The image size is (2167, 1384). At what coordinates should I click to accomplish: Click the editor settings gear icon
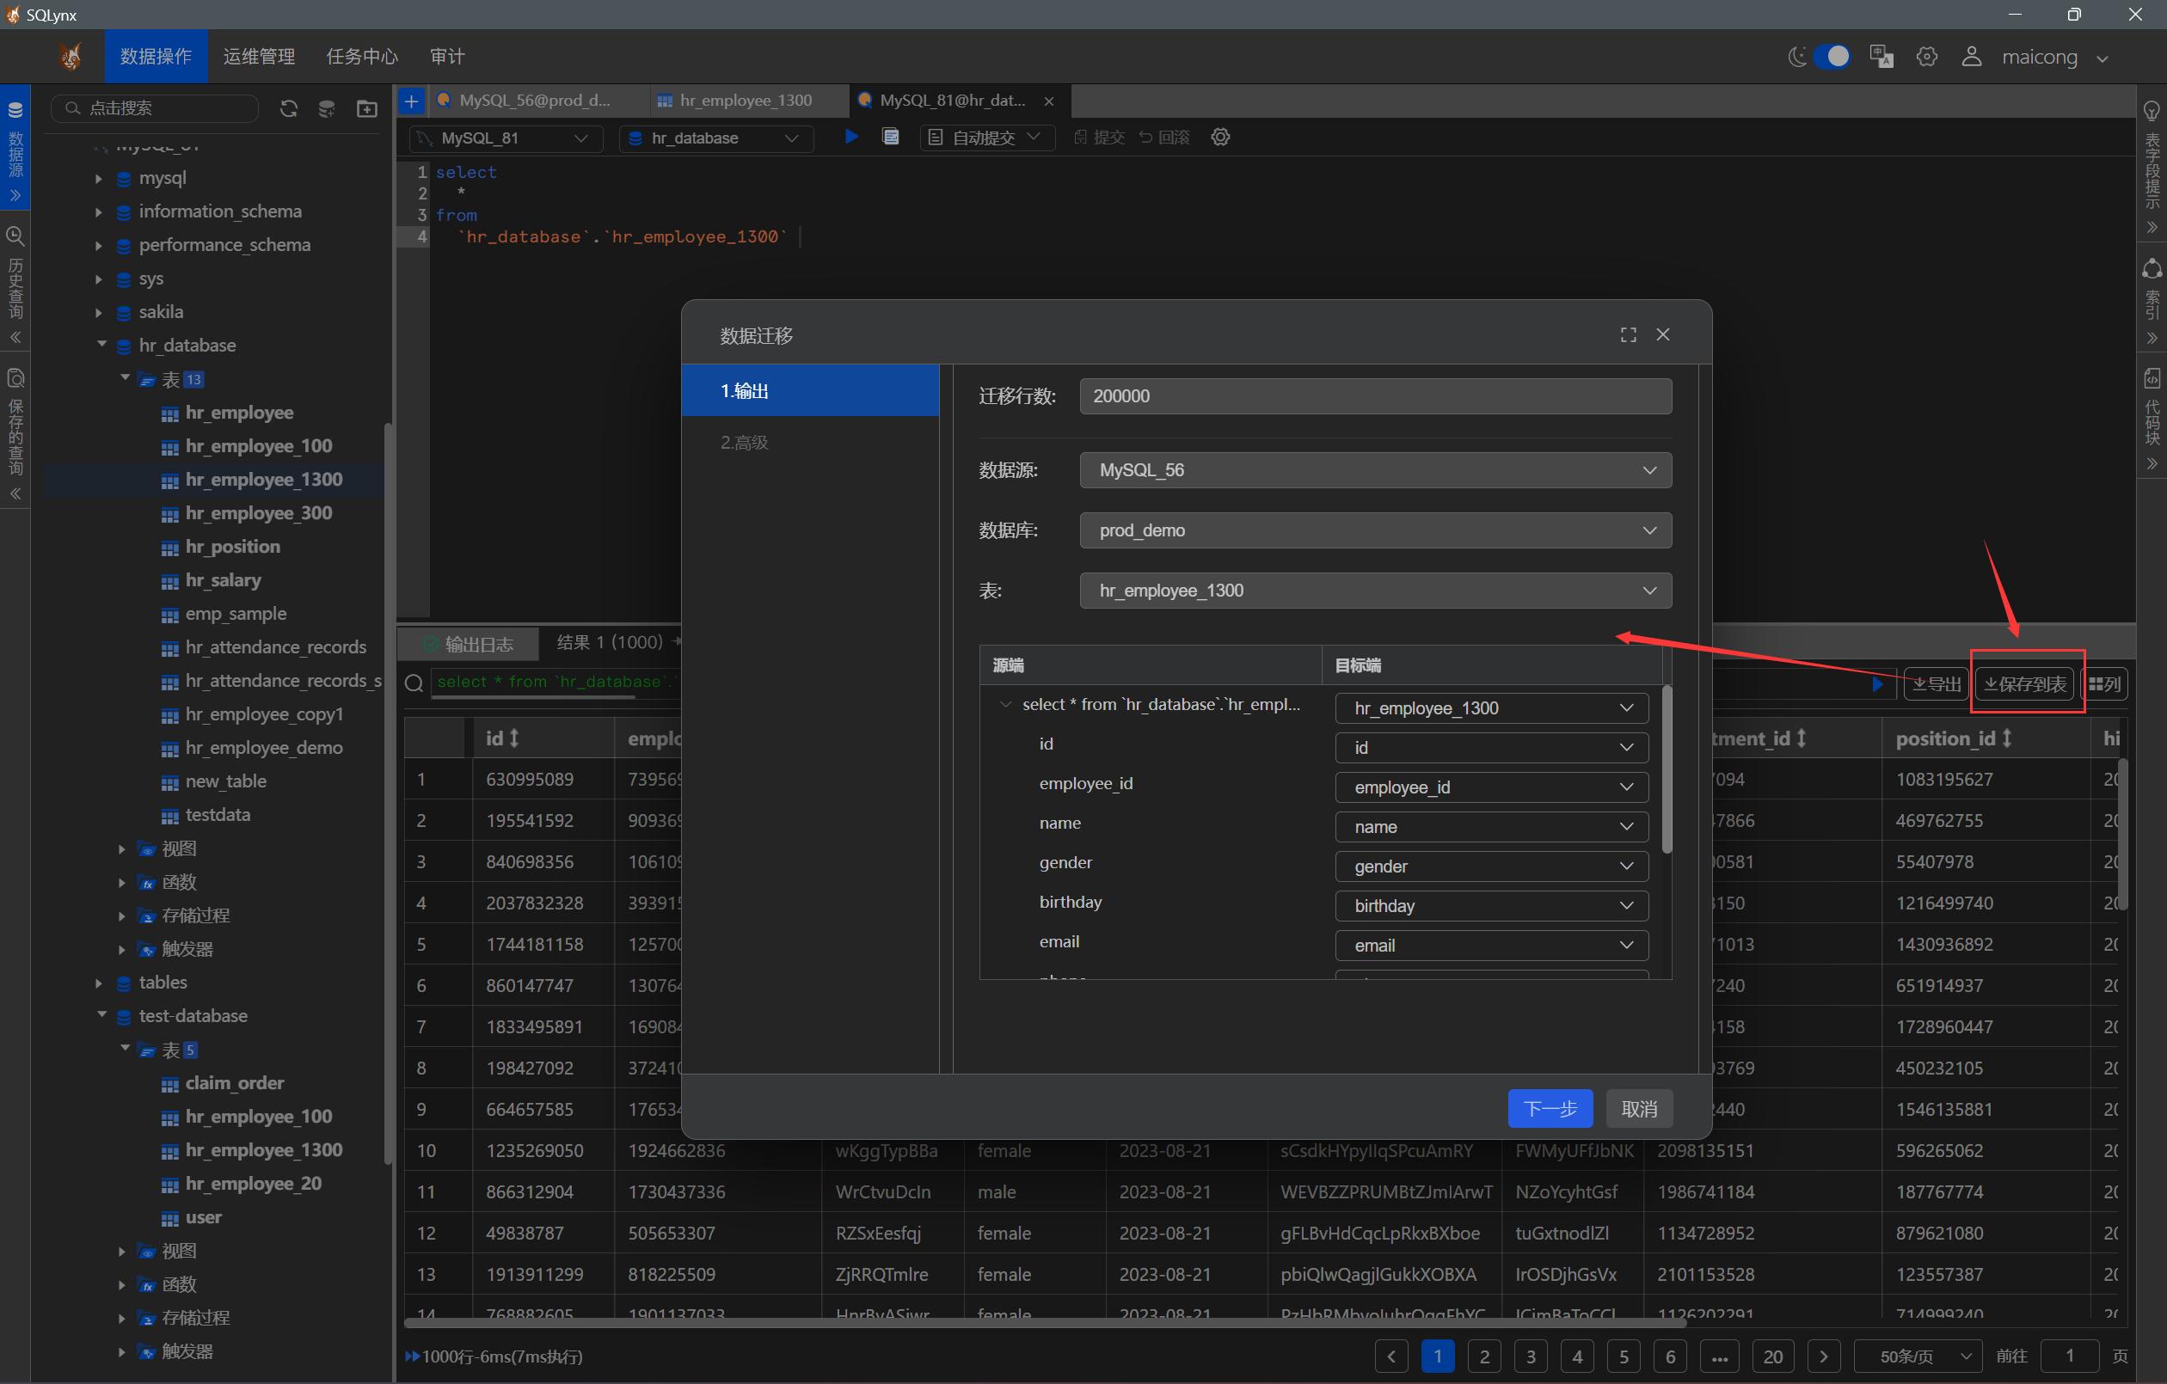[x=1220, y=137]
